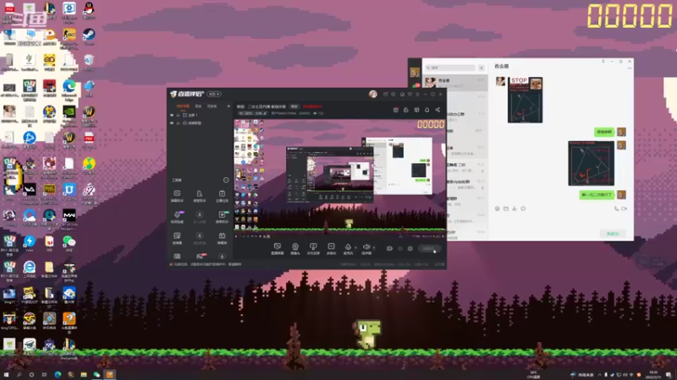Start a voice call in WeChat
Viewport: 677px width, 380px height.
pos(616,209)
